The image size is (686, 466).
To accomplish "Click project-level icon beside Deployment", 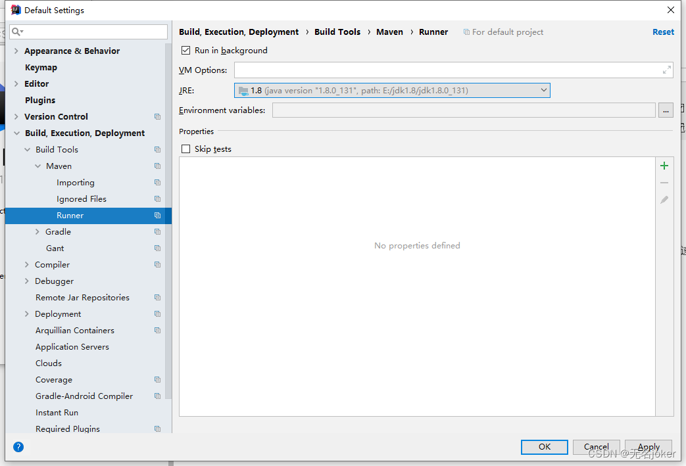I will pos(157,314).
